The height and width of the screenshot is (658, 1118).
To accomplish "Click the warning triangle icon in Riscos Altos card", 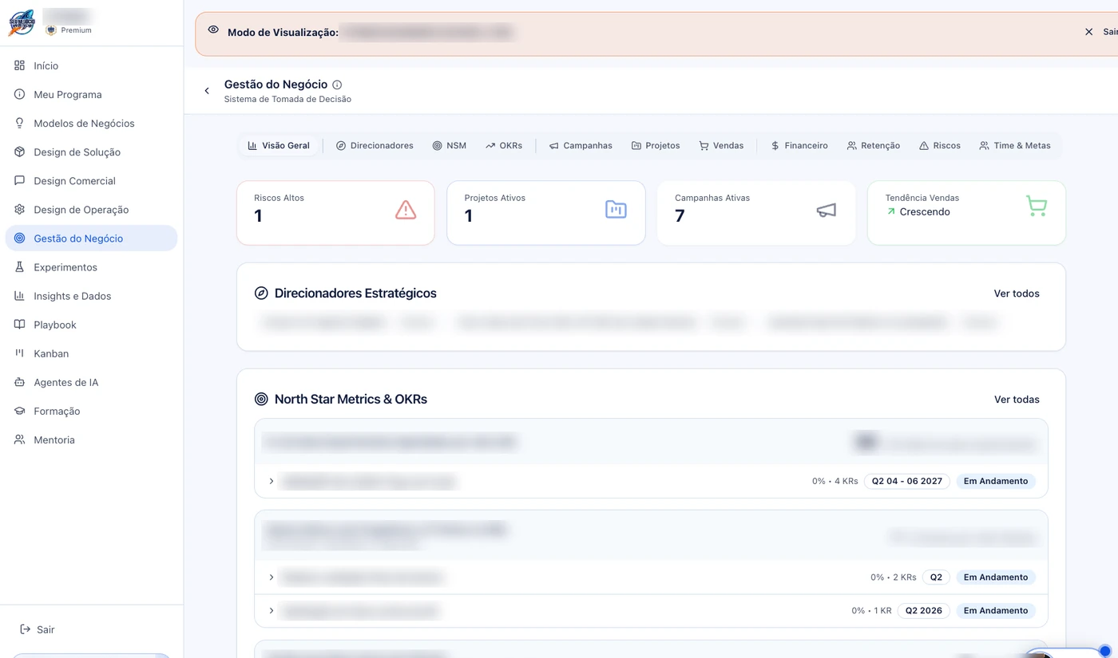I will [x=406, y=210].
